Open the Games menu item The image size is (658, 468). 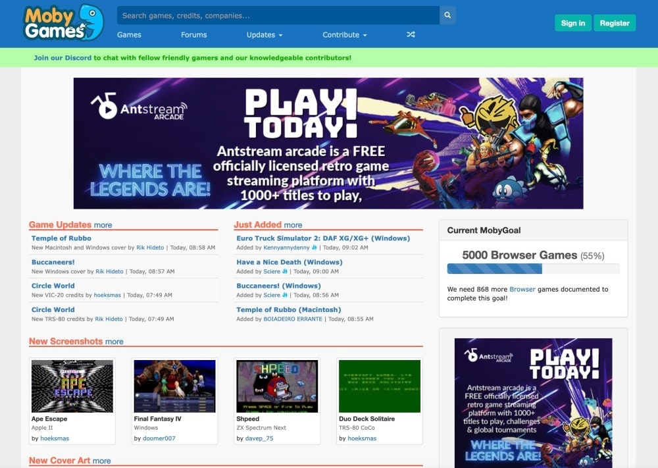pos(129,35)
